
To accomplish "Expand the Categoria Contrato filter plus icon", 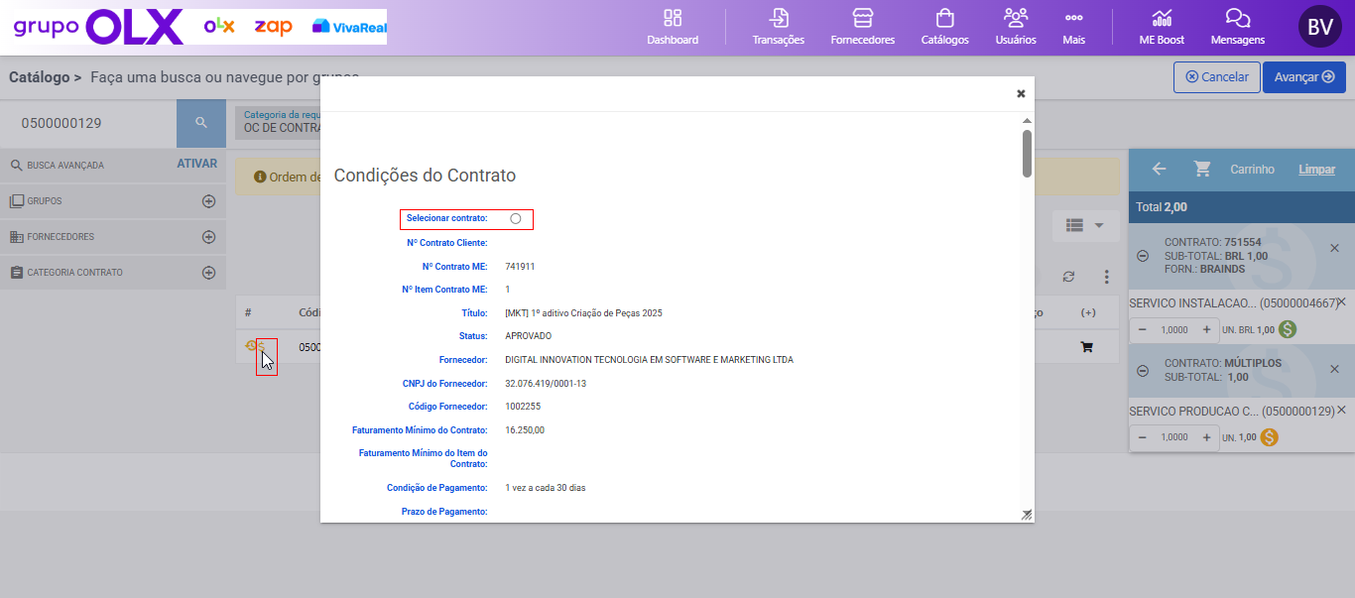I will click(x=208, y=273).
